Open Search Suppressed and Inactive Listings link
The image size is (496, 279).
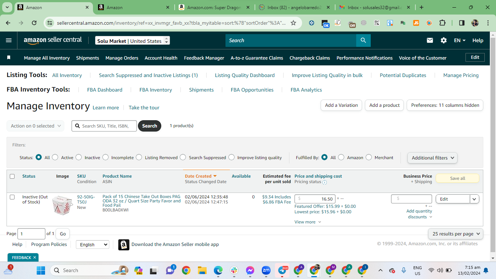(149, 75)
